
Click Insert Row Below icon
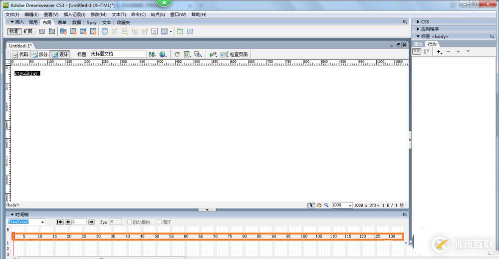click(x=124, y=31)
